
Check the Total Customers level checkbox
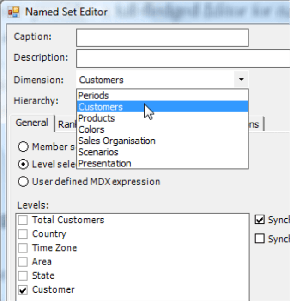23,221
